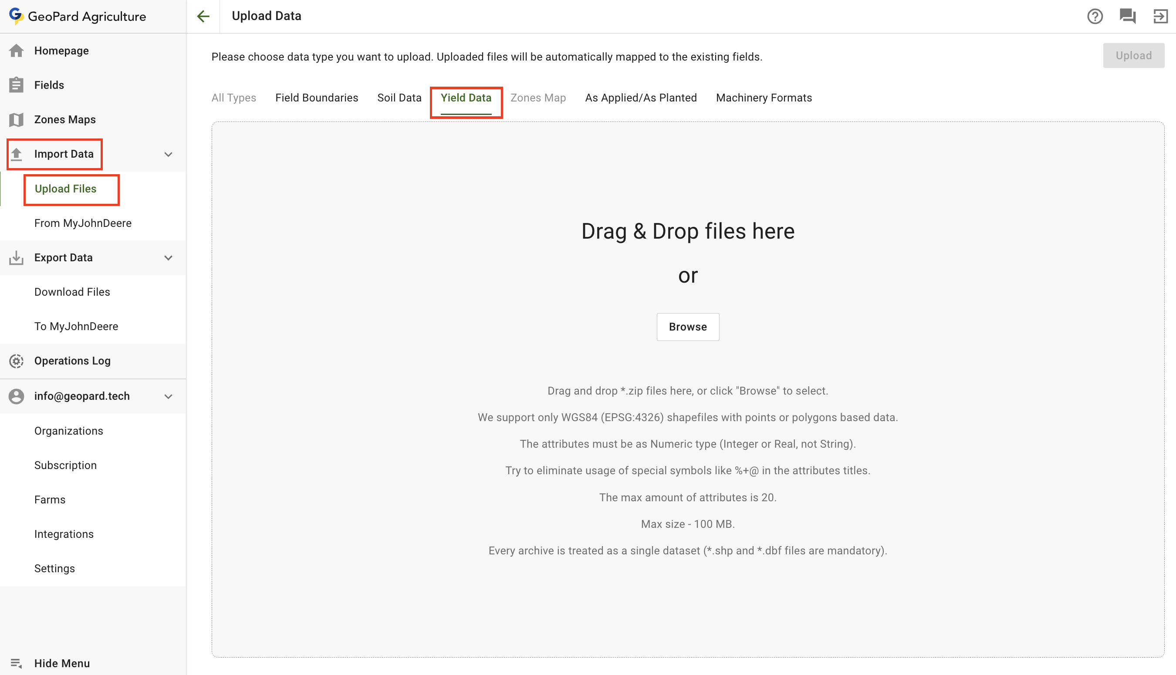Click the Operations Log gear icon
This screenshot has width=1176, height=675.
pyautogui.click(x=16, y=361)
